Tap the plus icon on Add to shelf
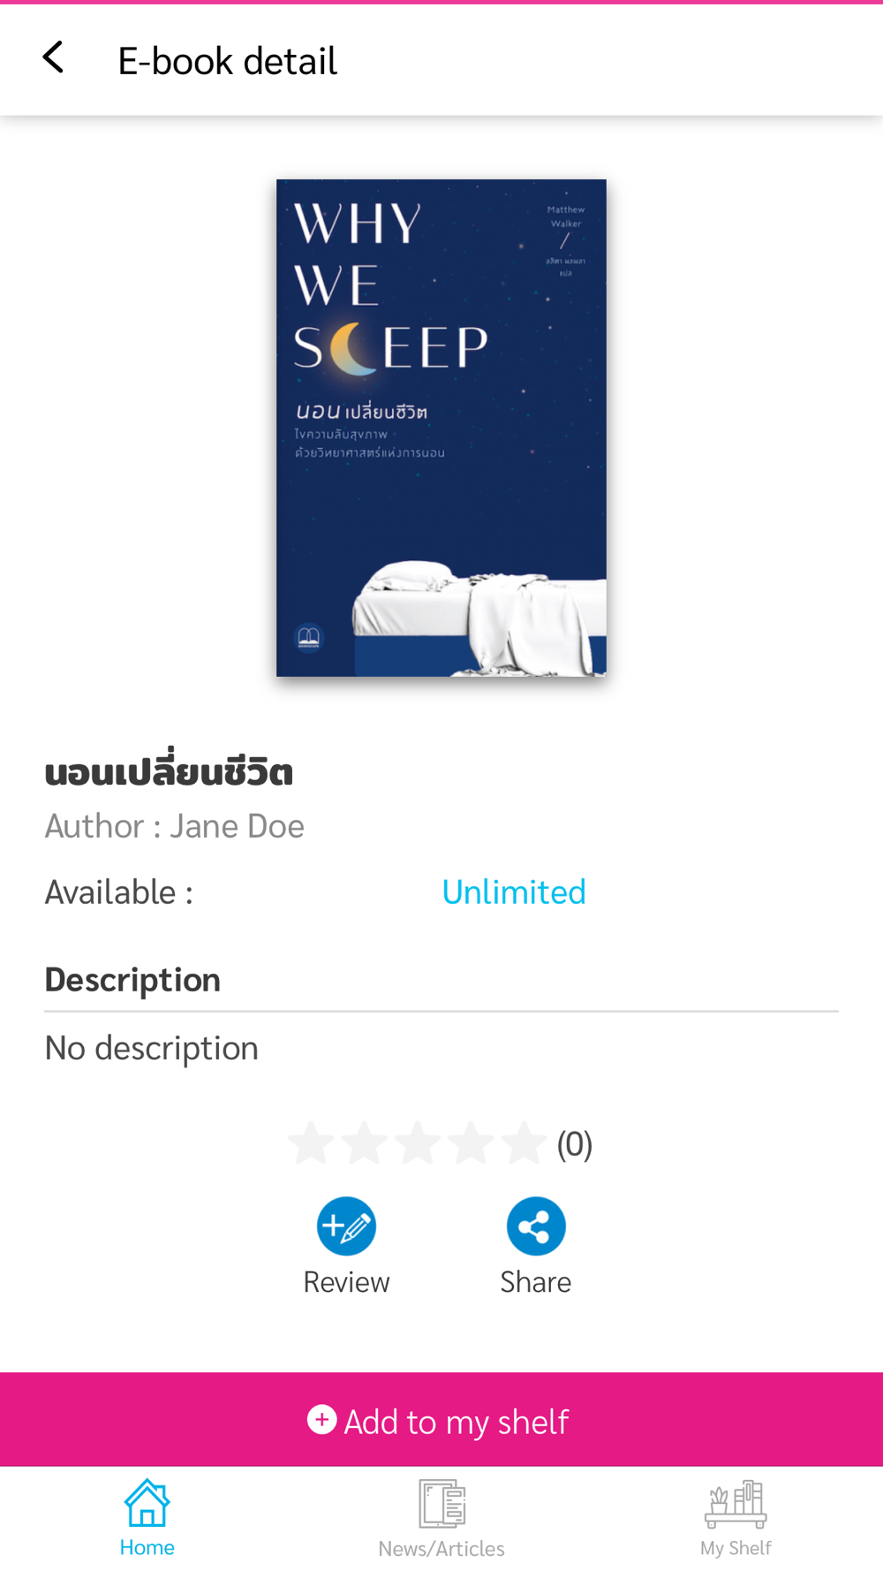 pos(321,1419)
